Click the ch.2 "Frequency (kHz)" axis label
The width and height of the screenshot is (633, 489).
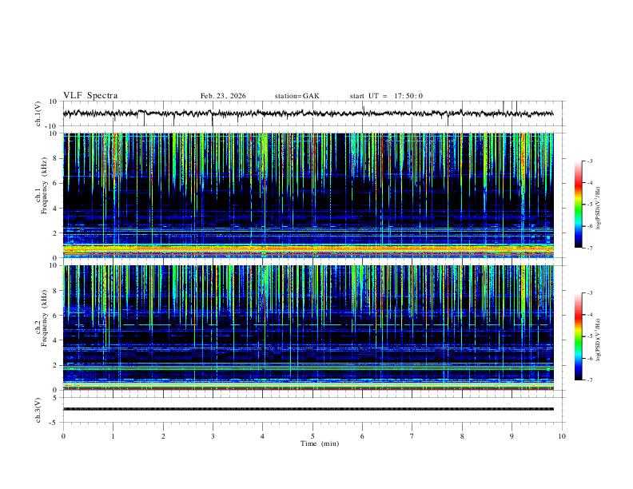[x=45, y=317]
